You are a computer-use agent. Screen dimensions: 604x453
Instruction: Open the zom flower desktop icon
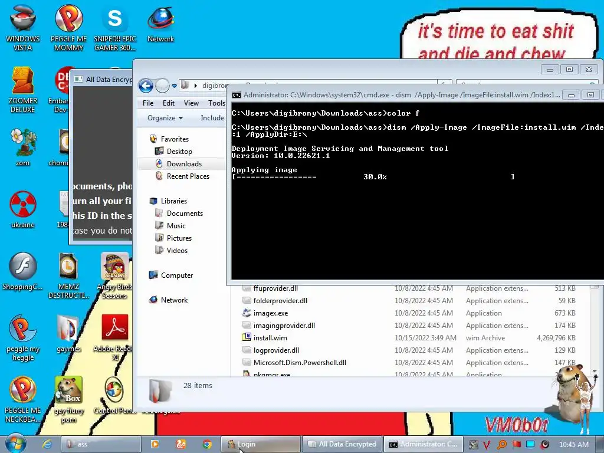coord(23,147)
